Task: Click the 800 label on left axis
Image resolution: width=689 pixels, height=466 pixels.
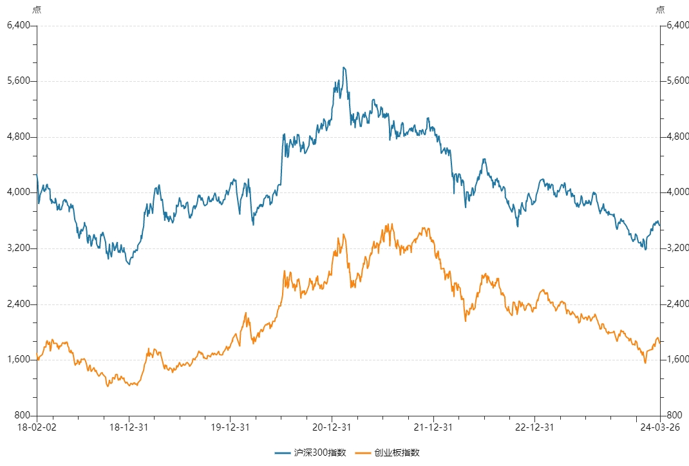Action: (22, 415)
